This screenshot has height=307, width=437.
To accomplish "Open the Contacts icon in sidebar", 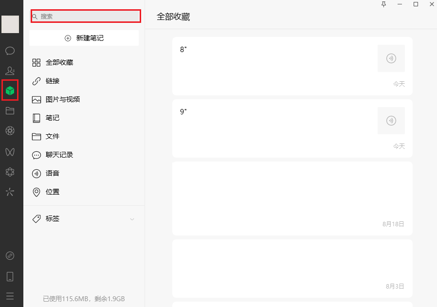I will pyautogui.click(x=10, y=71).
